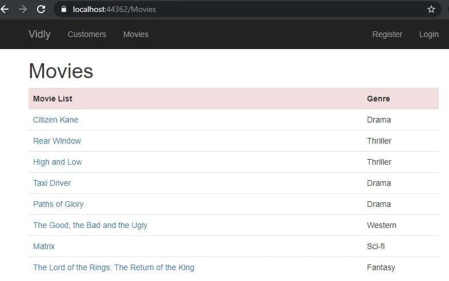Open the Customers nav menu item

[87, 34]
